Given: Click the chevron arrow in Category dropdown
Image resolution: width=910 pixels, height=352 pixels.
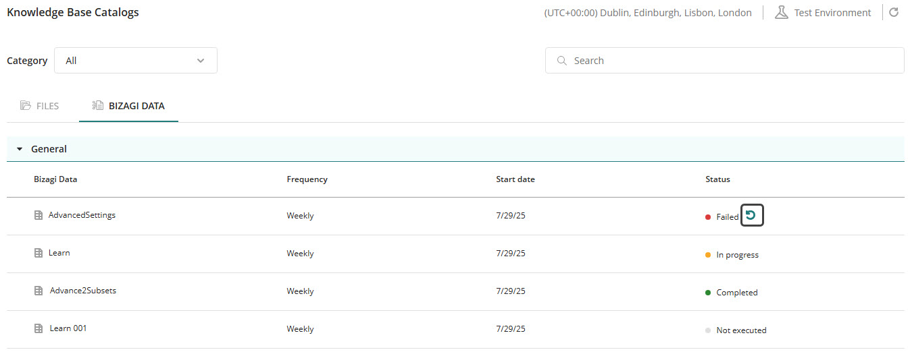Looking at the screenshot, I should coord(201,61).
